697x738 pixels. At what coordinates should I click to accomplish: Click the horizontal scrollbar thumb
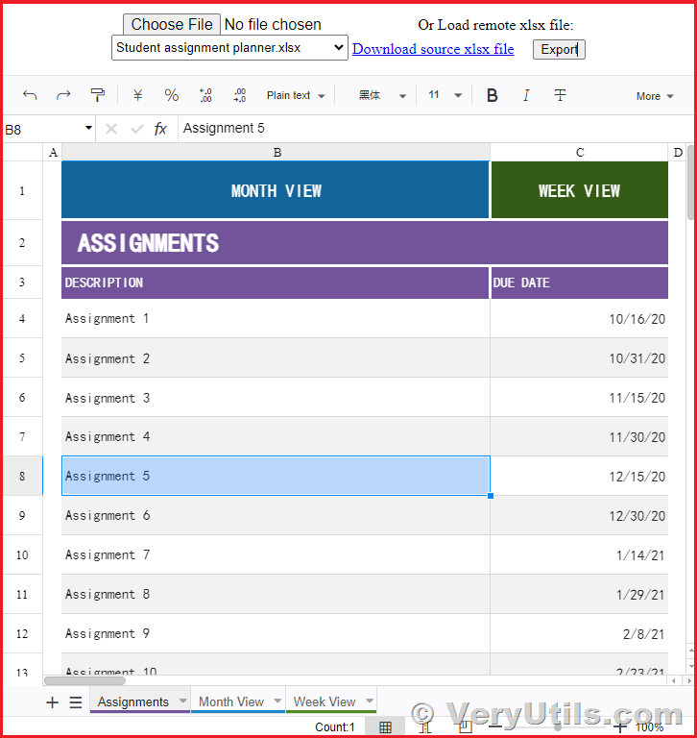click(x=84, y=680)
